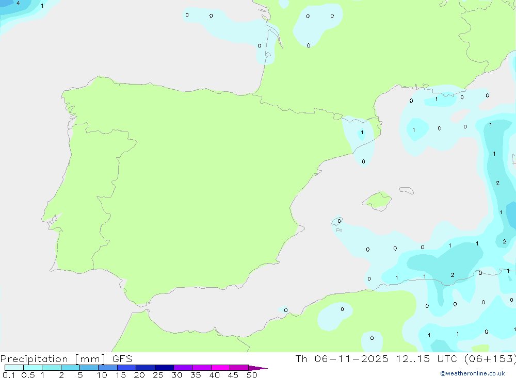516x378 pixels.
Task: Click the '20' legend label
Action: (139, 375)
